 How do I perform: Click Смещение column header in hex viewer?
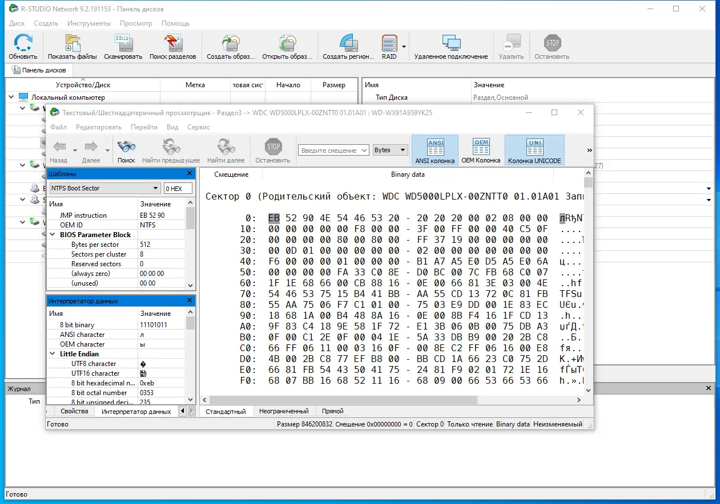(x=231, y=174)
